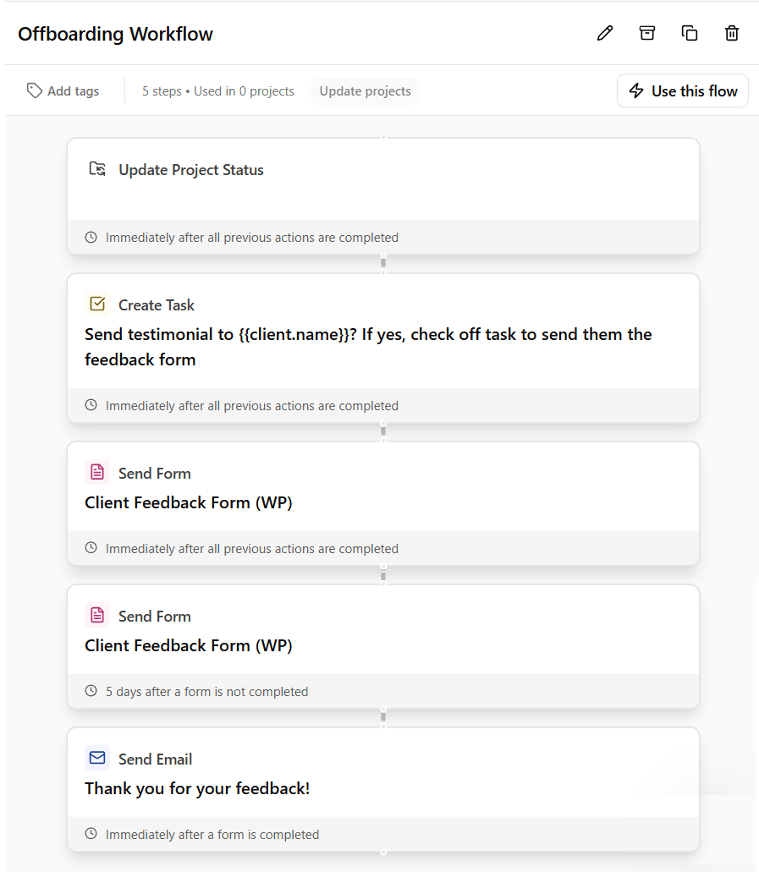Screen dimensions: 759x872
Task: Click the Offboarding Workflow title
Action: click(115, 34)
